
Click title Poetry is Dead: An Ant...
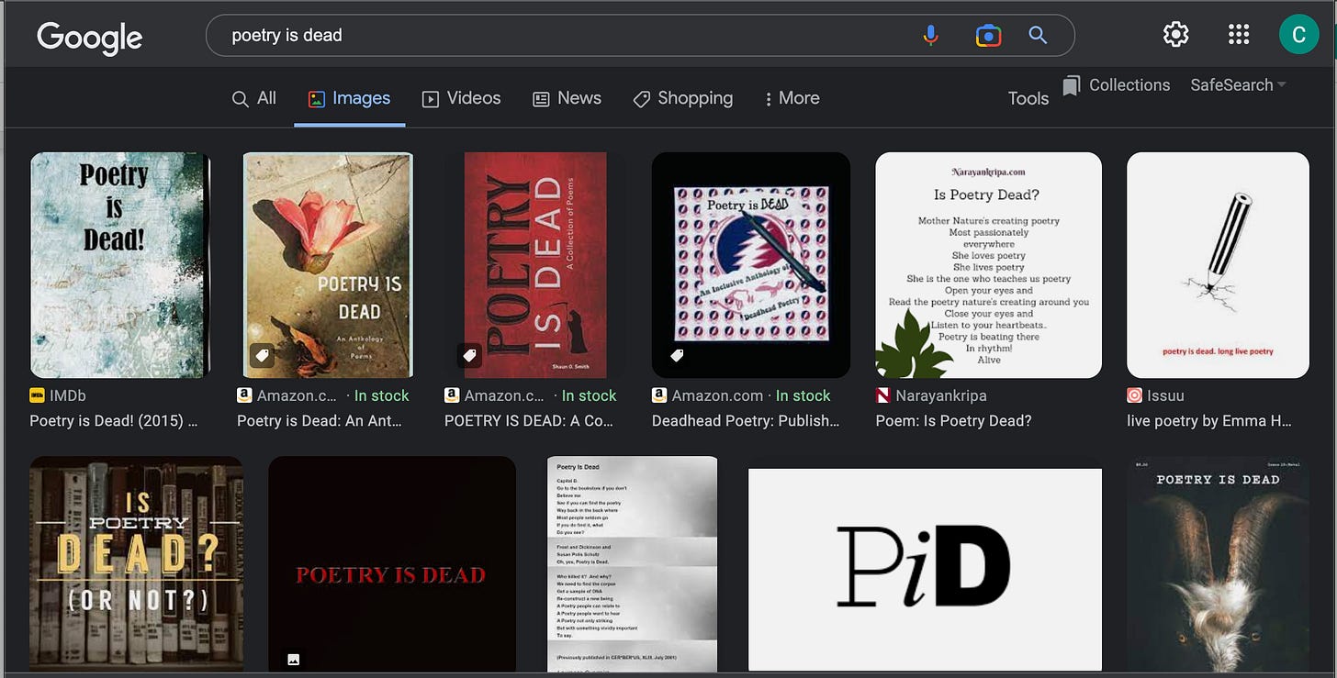click(x=319, y=421)
